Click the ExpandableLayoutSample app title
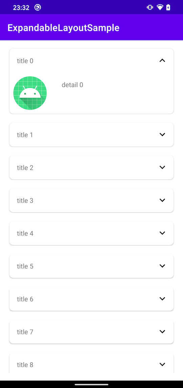This screenshot has height=388, width=183. pyautogui.click(x=63, y=28)
